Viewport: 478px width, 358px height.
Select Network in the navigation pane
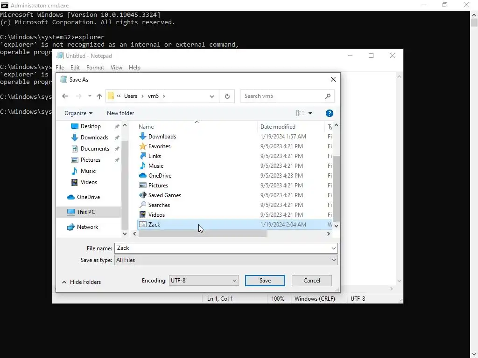[x=87, y=227]
